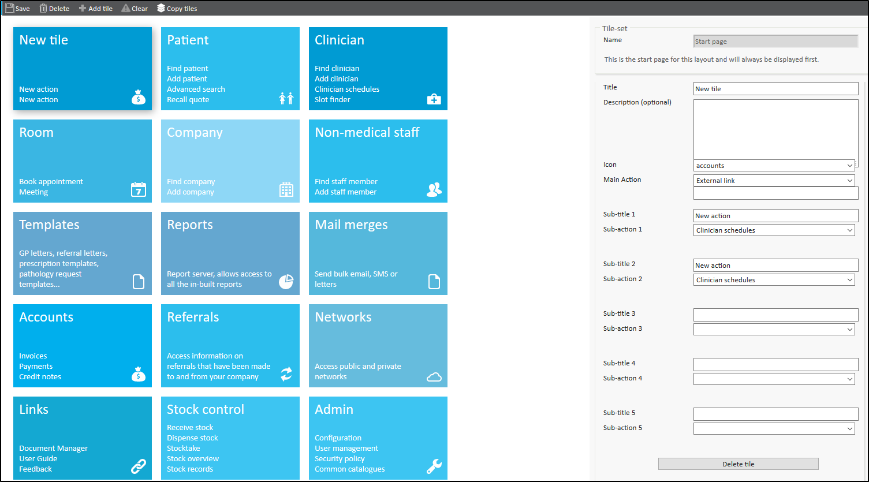The height and width of the screenshot is (482, 869).
Task: Expand the empty Sub-action 3 dropdown
Action: click(774, 330)
